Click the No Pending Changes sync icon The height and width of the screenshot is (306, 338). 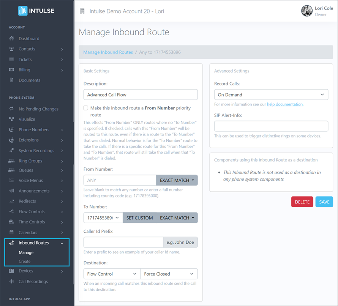(12, 109)
